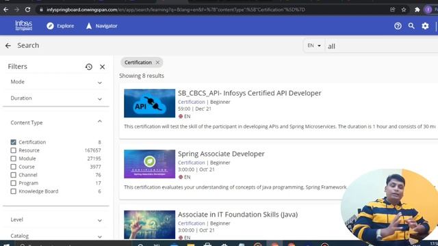Bookmark this page with star icon

[x=404, y=10]
